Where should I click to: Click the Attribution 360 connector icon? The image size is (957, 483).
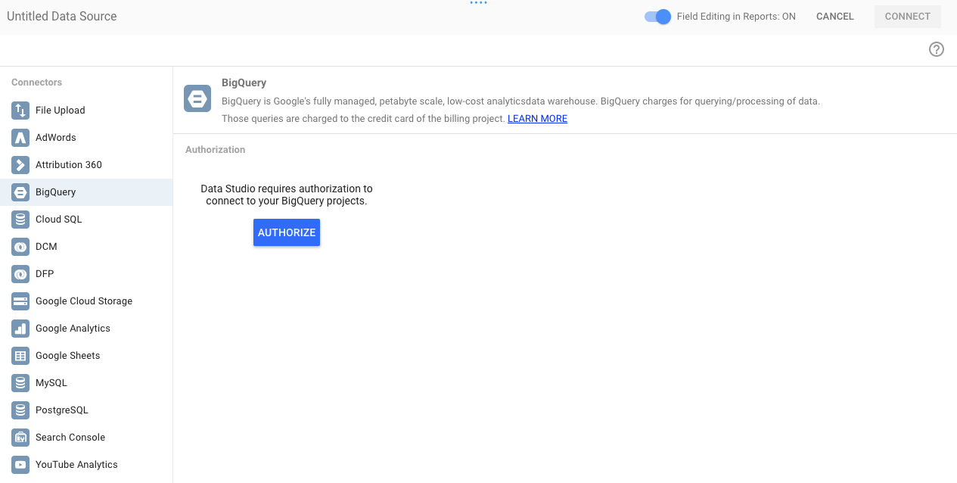[x=20, y=165]
